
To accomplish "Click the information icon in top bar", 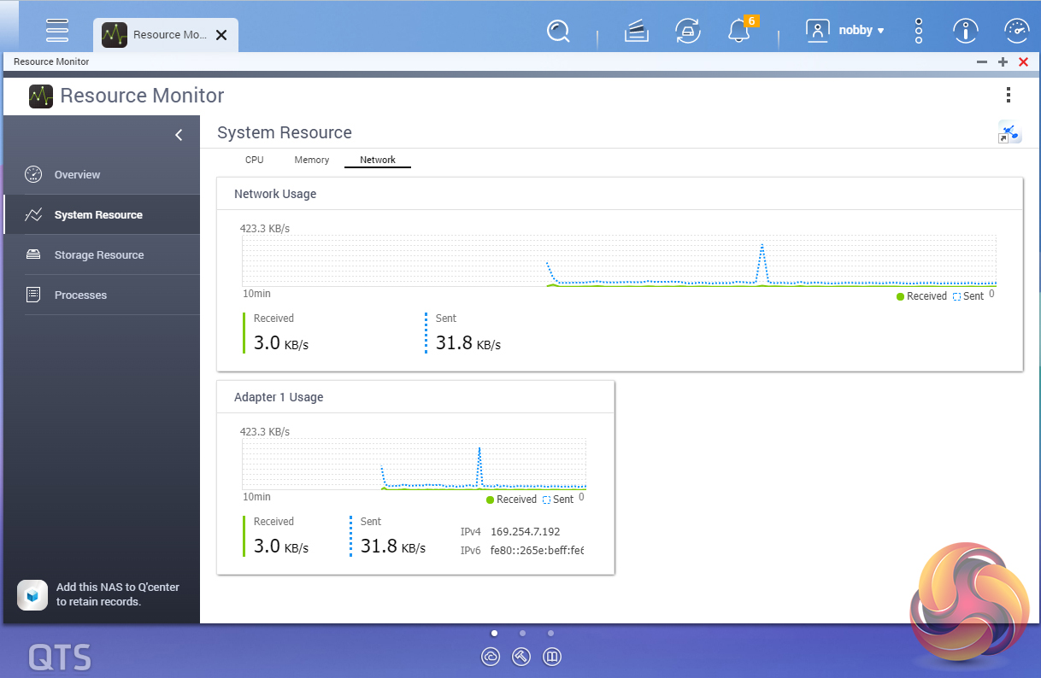I will 966,32.
